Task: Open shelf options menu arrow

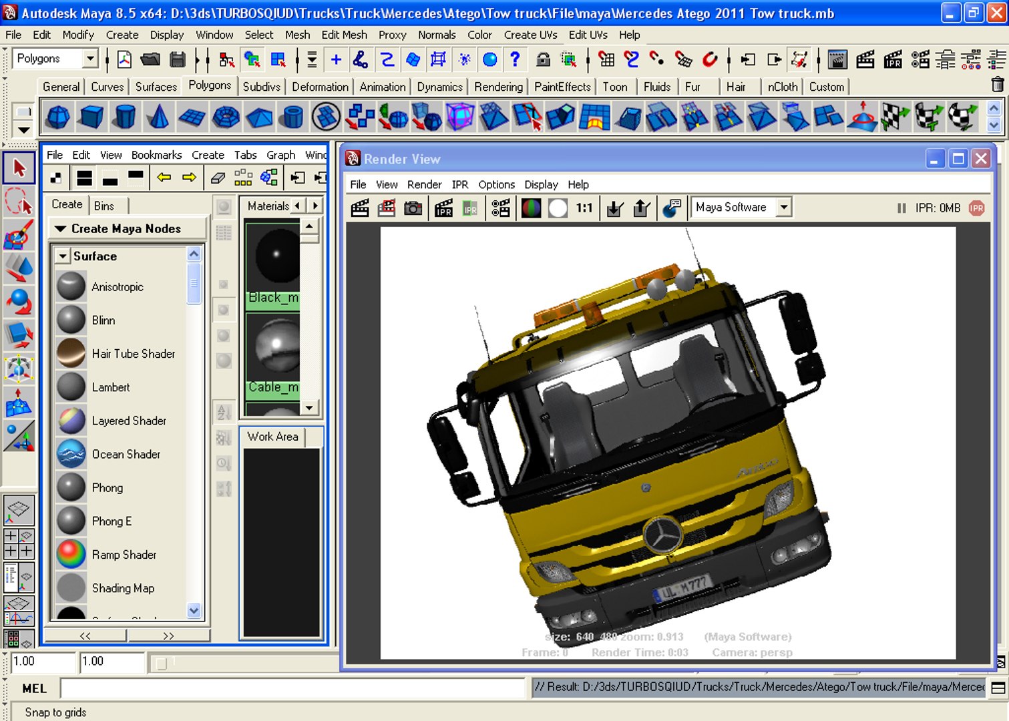Action: pos(23,130)
